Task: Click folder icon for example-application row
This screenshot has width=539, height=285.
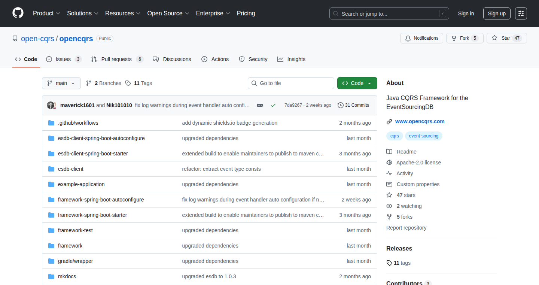Action: pos(51,184)
